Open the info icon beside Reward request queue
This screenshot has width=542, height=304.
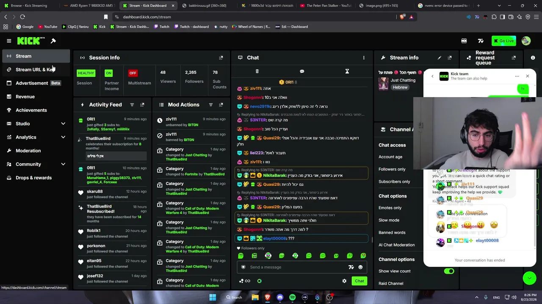coord(533,58)
